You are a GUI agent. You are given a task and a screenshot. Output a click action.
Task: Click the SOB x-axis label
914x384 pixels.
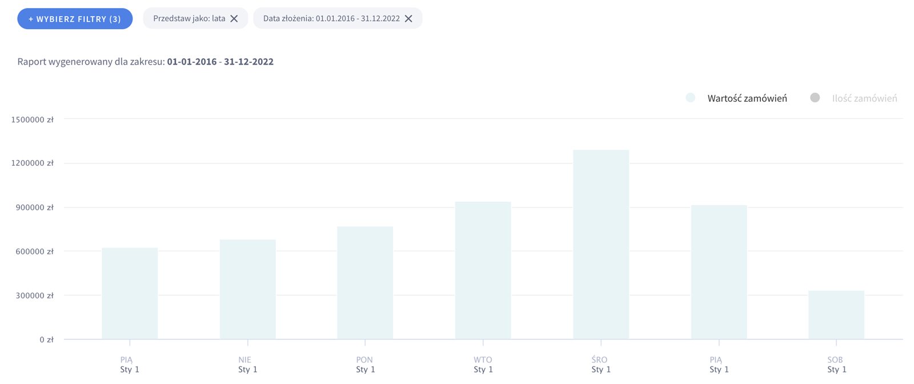[x=835, y=364]
